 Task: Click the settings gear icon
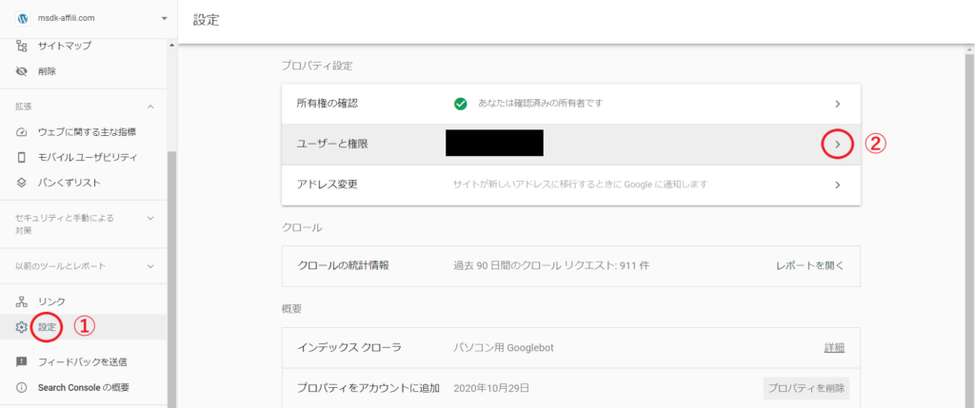[x=22, y=327]
